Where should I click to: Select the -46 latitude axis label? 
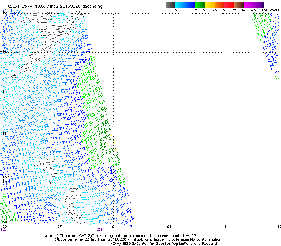click(3, 134)
